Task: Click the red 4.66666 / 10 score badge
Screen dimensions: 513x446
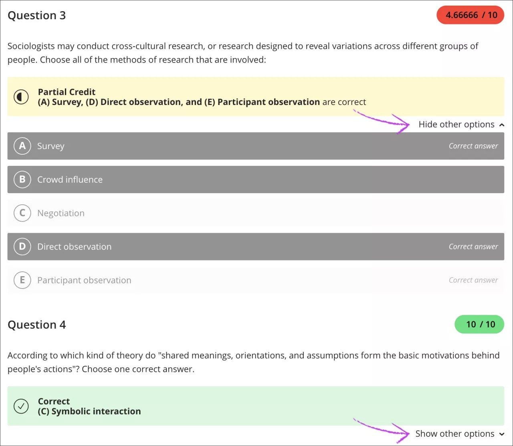Action: click(x=470, y=15)
